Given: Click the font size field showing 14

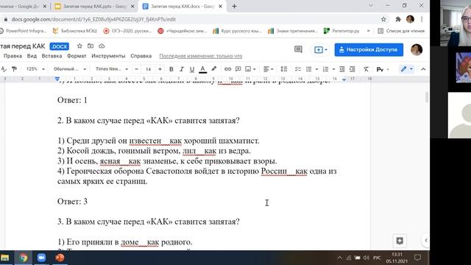Looking at the screenshot, I should tap(148, 69).
